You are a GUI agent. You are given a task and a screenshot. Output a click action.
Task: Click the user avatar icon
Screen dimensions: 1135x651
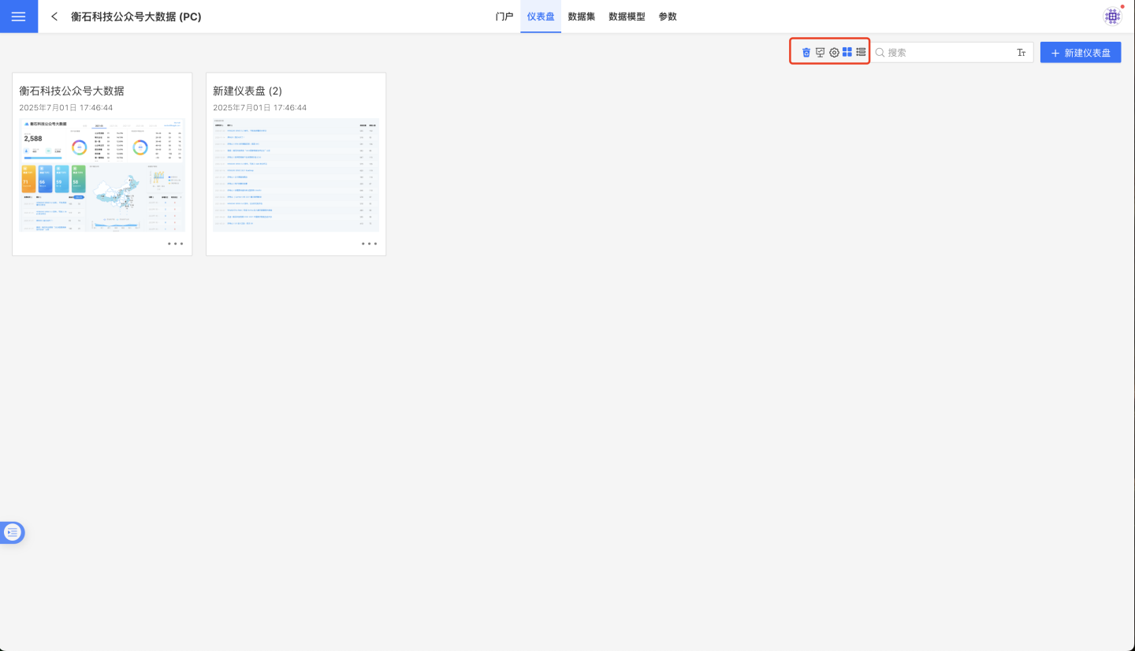point(1112,17)
